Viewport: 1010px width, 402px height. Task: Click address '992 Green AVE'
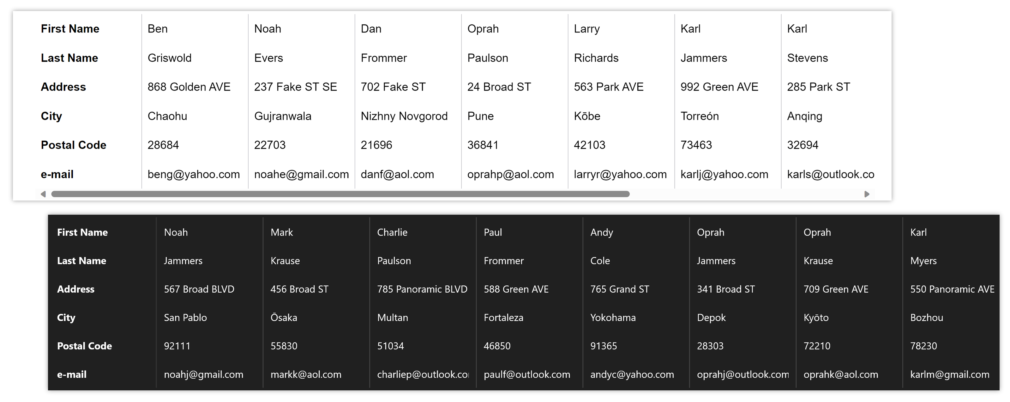[719, 87]
